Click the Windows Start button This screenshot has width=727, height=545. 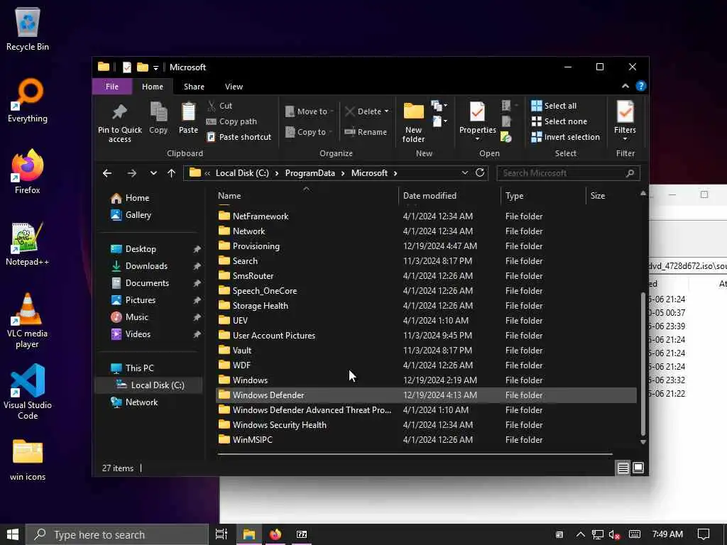pos(13,534)
